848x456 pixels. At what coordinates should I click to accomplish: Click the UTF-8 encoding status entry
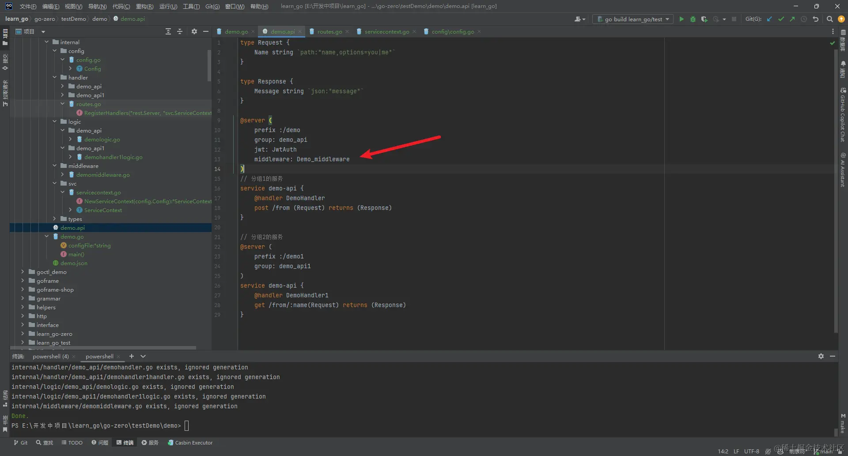pyautogui.click(x=752, y=451)
